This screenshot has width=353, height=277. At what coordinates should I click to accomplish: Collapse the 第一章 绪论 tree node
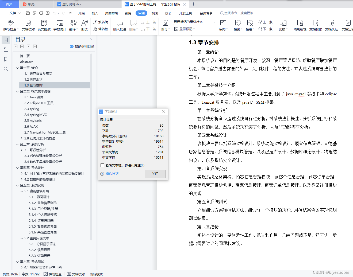pos(17,68)
